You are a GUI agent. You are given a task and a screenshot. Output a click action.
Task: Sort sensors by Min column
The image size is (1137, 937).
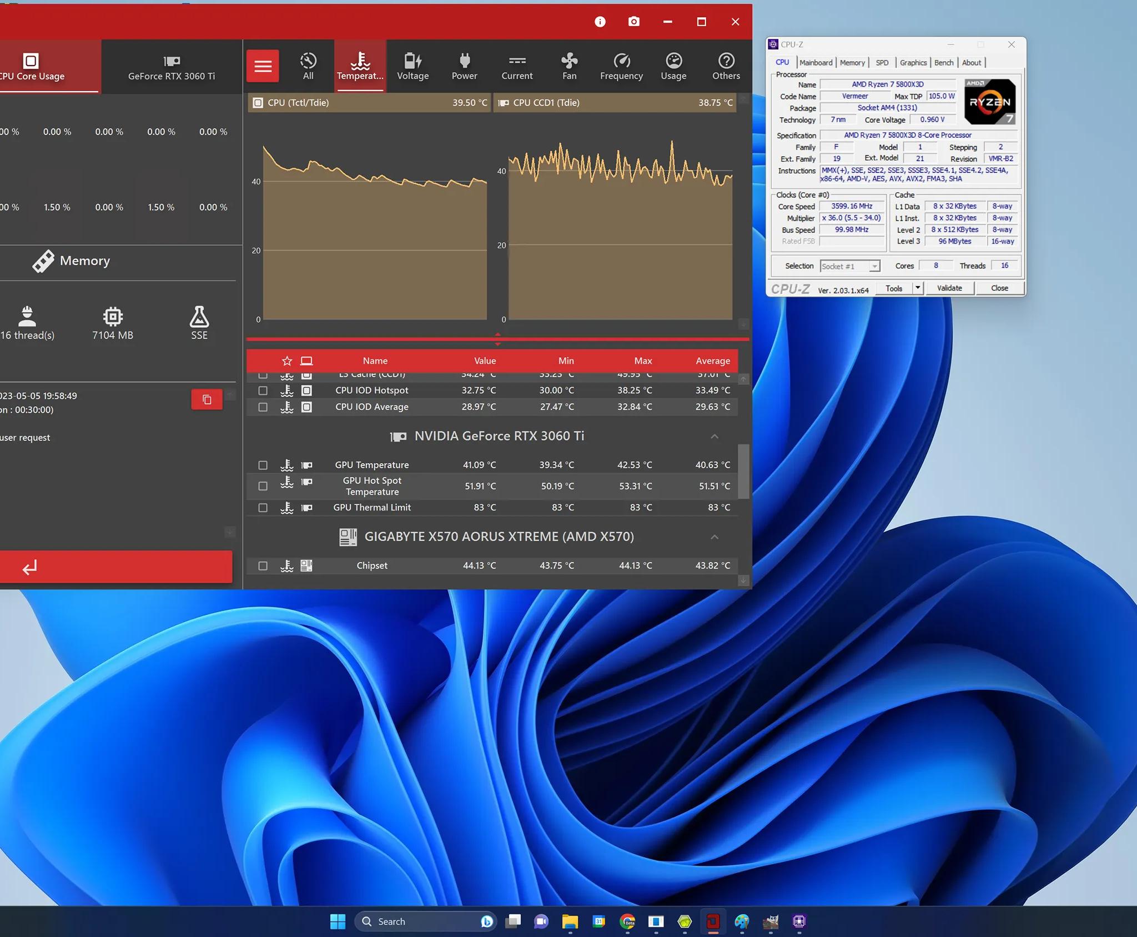pos(566,361)
